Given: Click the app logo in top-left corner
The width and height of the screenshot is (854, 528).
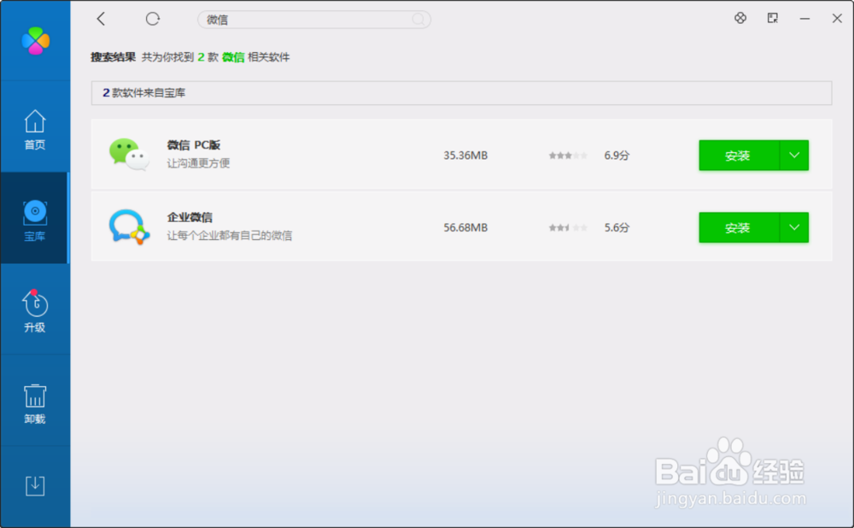Looking at the screenshot, I should point(34,40).
